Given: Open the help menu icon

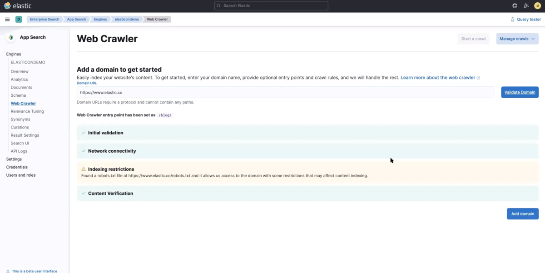Looking at the screenshot, I should (515, 6).
